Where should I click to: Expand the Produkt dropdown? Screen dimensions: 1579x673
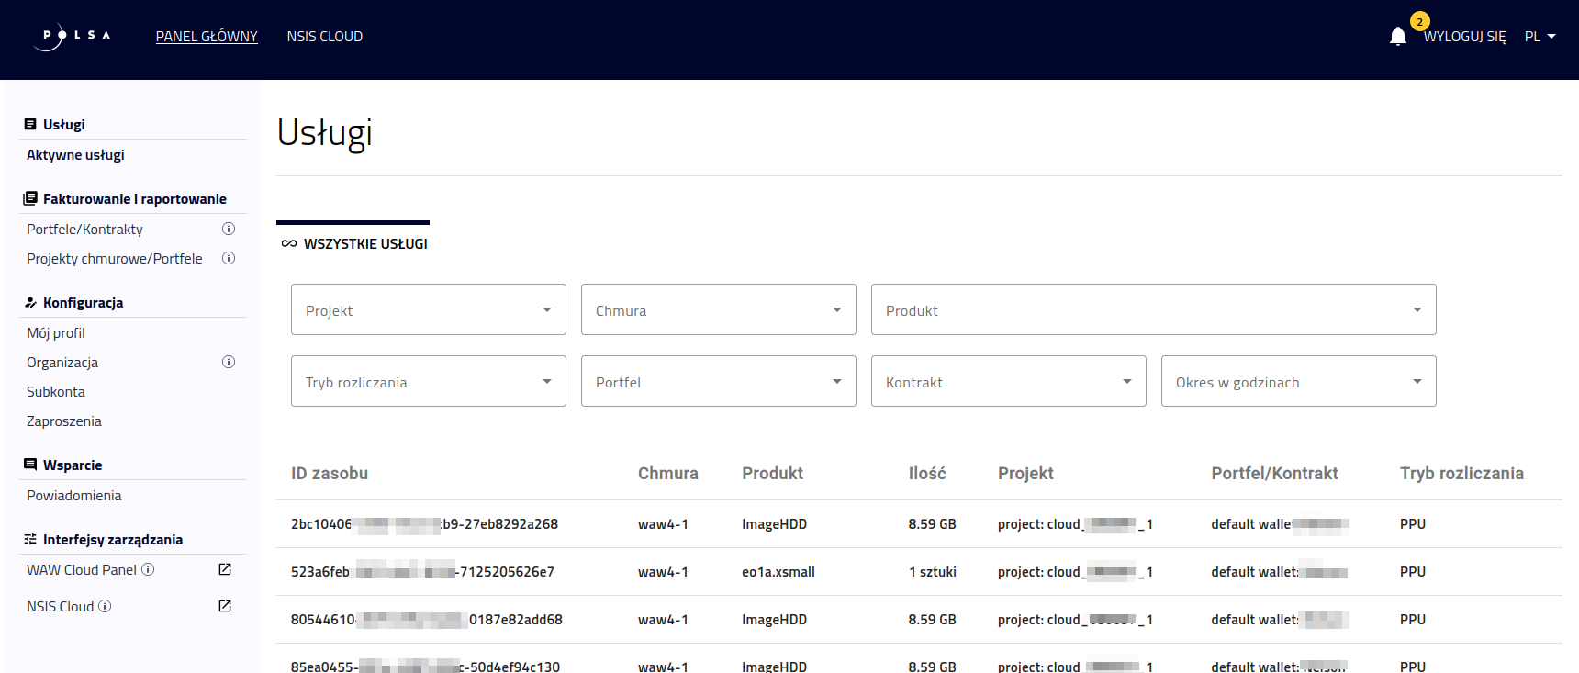[1153, 310]
